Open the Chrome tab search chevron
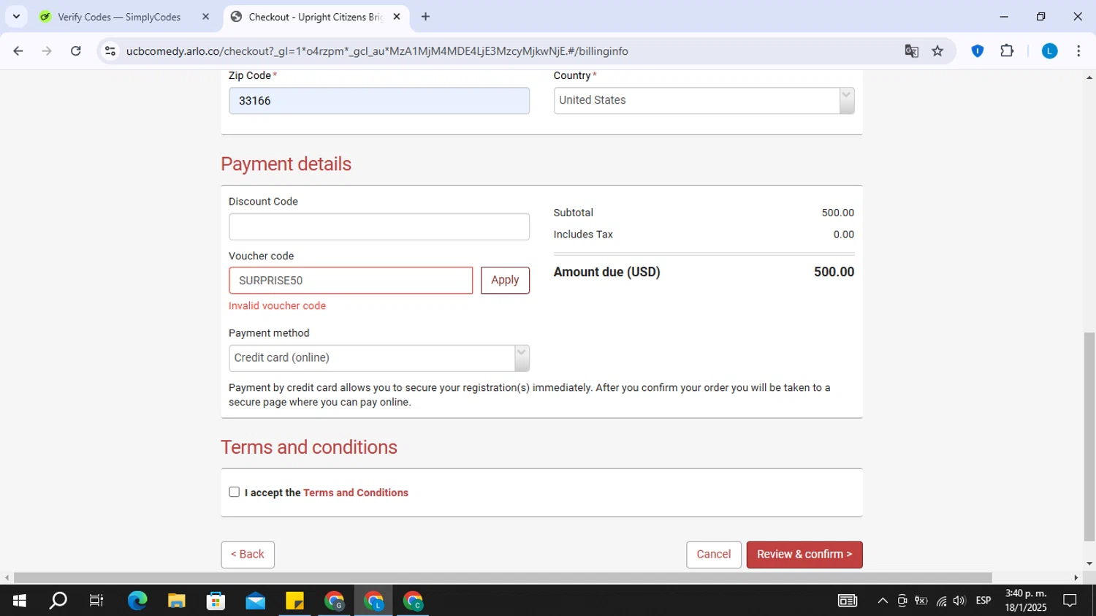Viewport: 1096px width, 616px height. coord(16,16)
